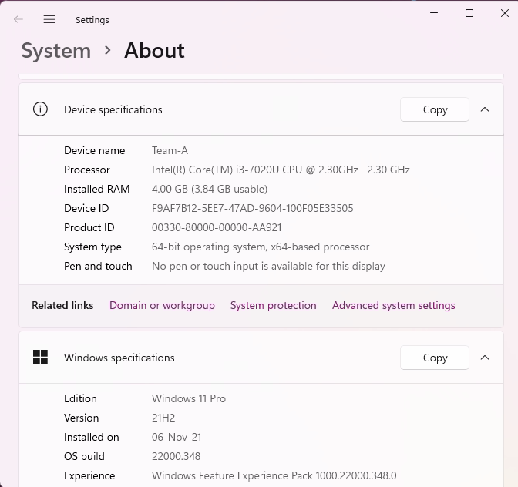Open the System protection link

point(273,305)
